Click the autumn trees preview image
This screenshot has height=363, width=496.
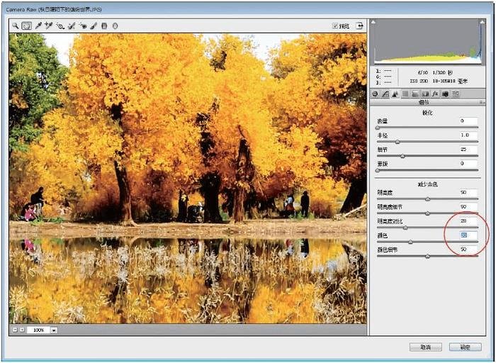click(x=188, y=178)
